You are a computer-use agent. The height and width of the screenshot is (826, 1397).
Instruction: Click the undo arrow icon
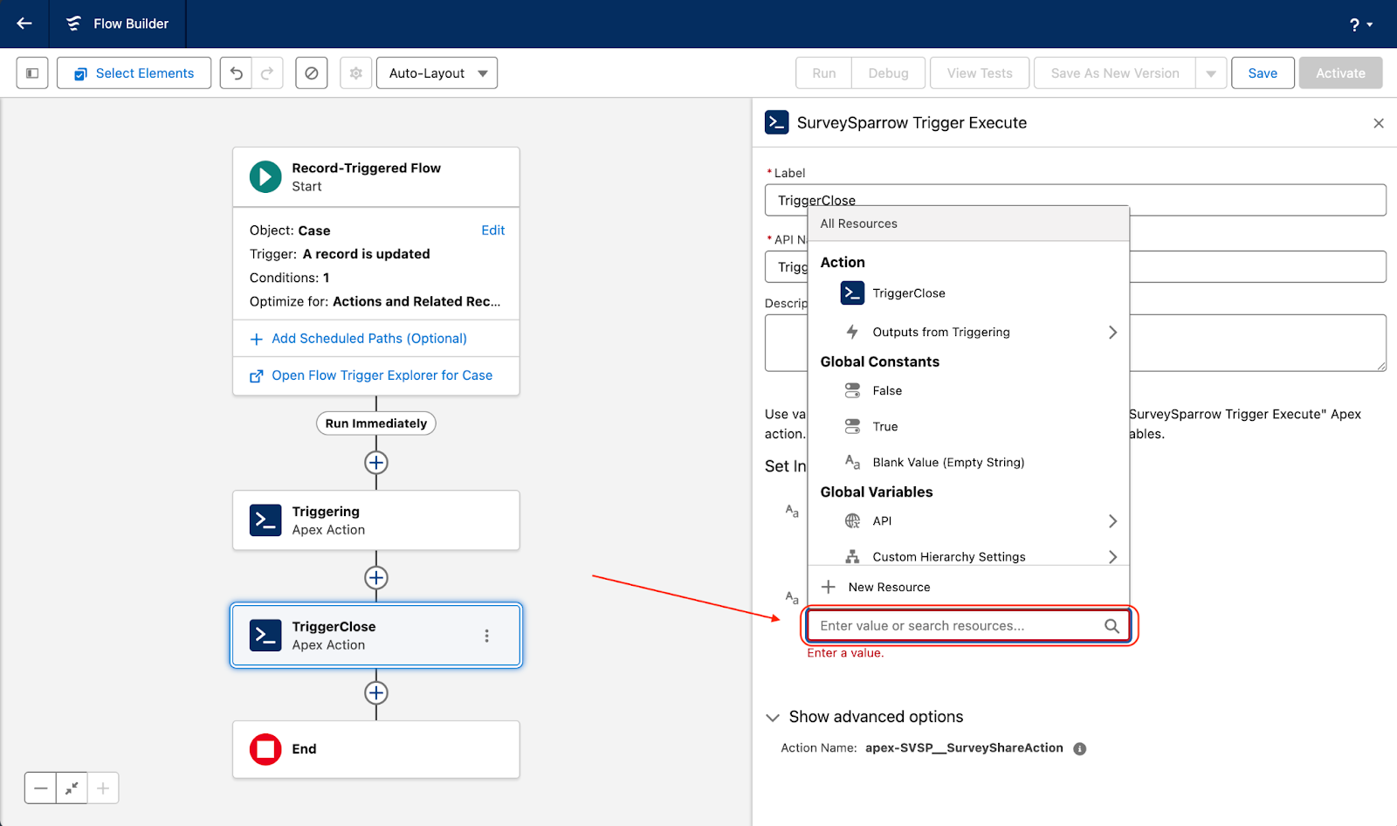pyautogui.click(x=236, y=73)
